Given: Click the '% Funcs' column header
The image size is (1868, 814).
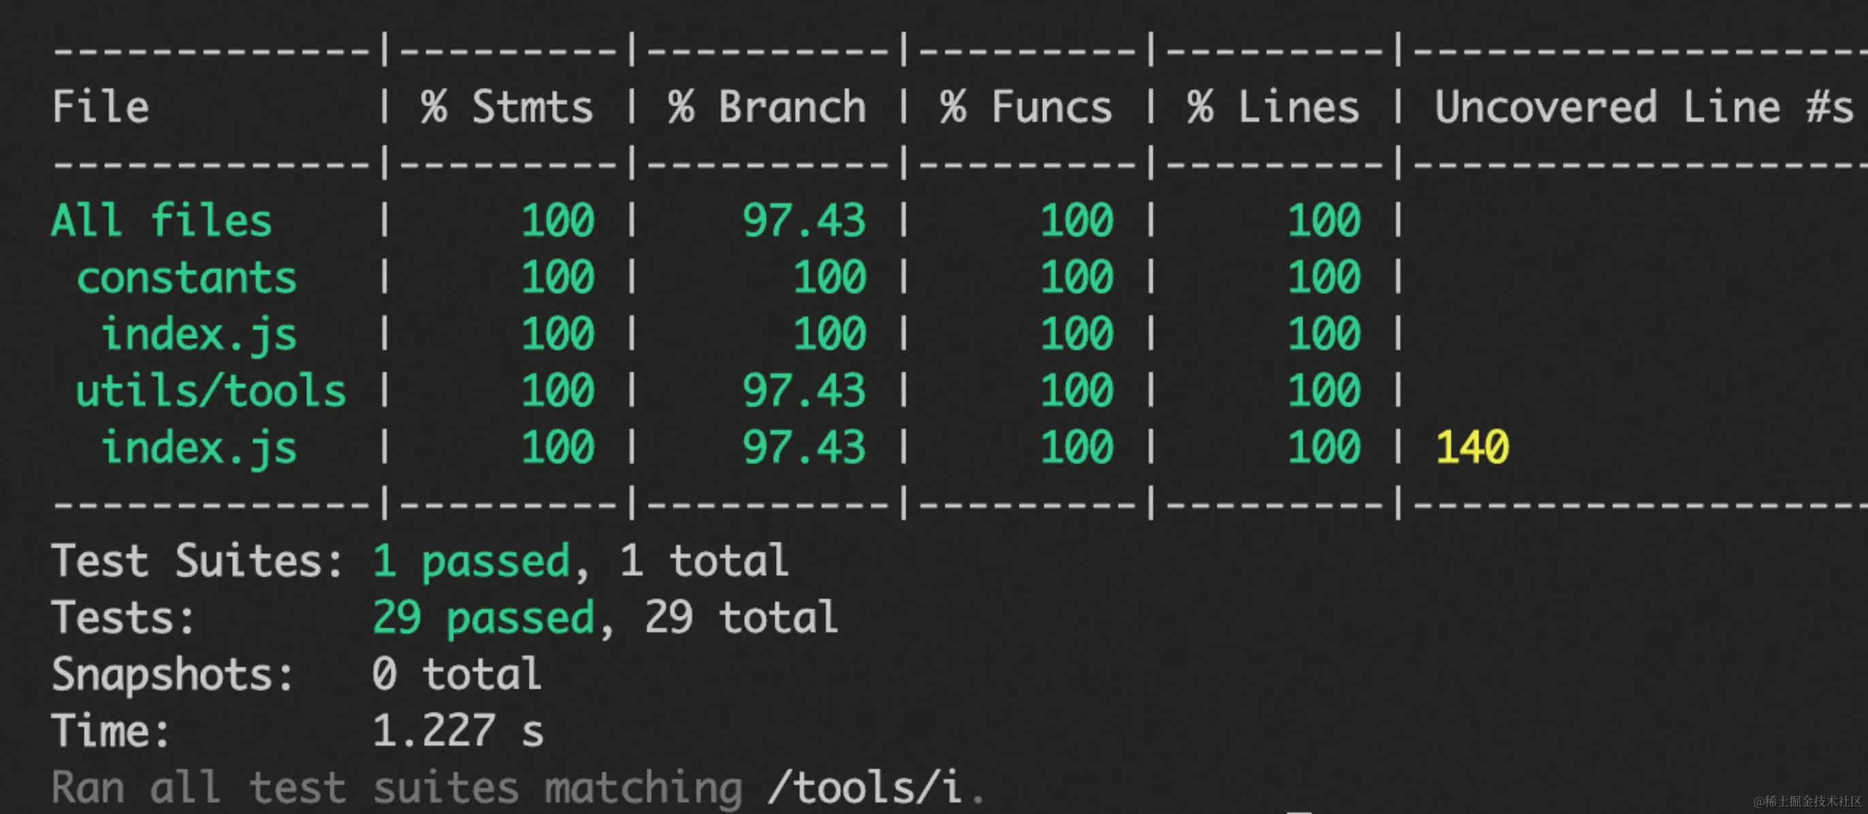Looking at the screenshot, I should coord(1025,108).
